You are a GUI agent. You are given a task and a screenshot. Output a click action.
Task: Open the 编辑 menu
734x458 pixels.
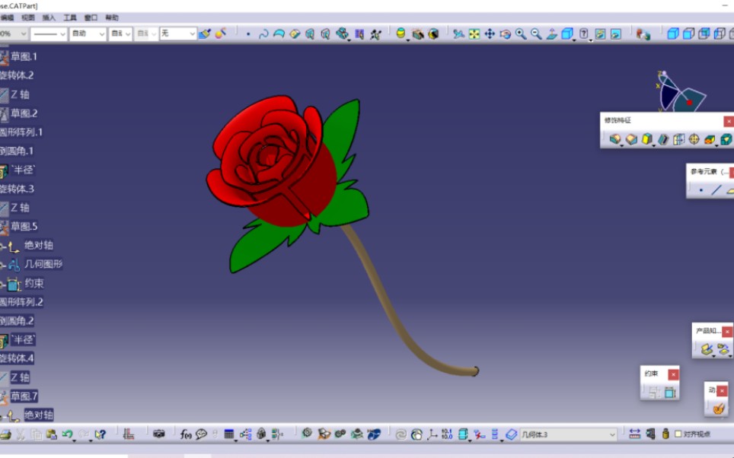(x=7, y=17)
